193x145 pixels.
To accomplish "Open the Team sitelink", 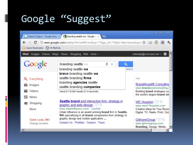I will click(101, 123).
